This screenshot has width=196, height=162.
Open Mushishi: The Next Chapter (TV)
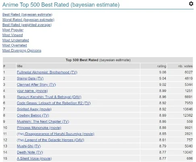43,122
